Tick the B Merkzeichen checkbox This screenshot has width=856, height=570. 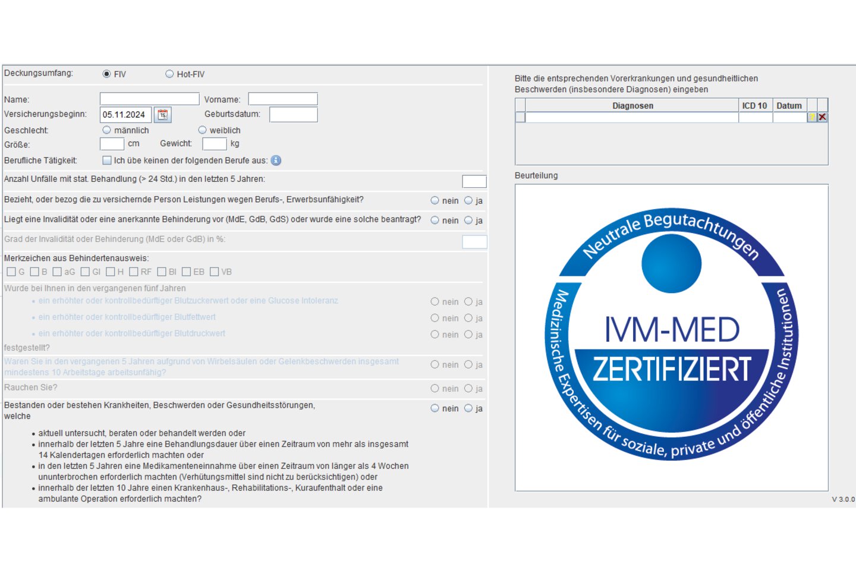(x=34, y=272)
